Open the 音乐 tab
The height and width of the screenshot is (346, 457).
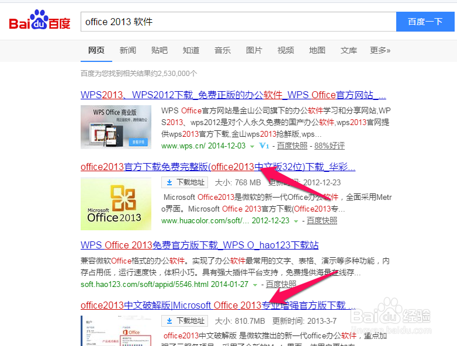[x=223, y=50]
